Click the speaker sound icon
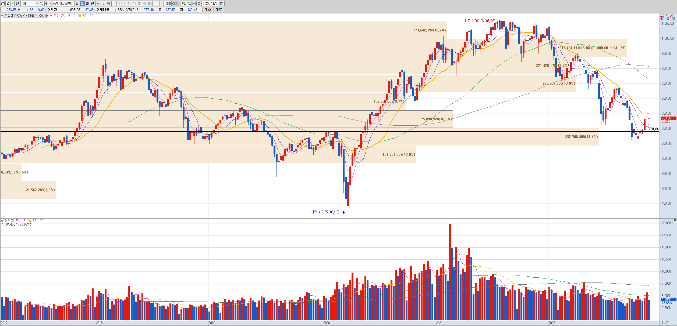This screenshot has height=326, width=677. [47, 3]
